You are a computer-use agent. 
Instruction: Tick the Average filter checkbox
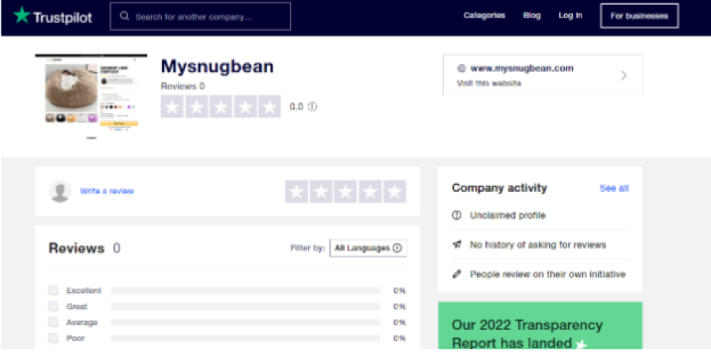54,322
